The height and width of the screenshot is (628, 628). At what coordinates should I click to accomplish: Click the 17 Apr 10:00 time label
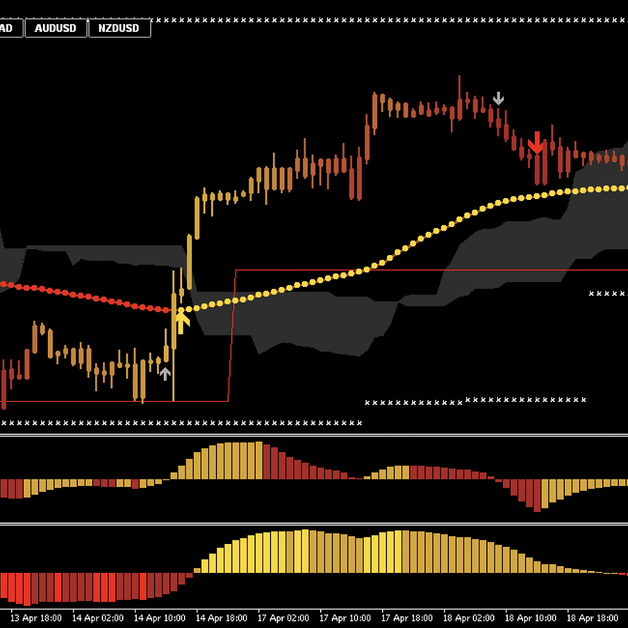point(345,618)
